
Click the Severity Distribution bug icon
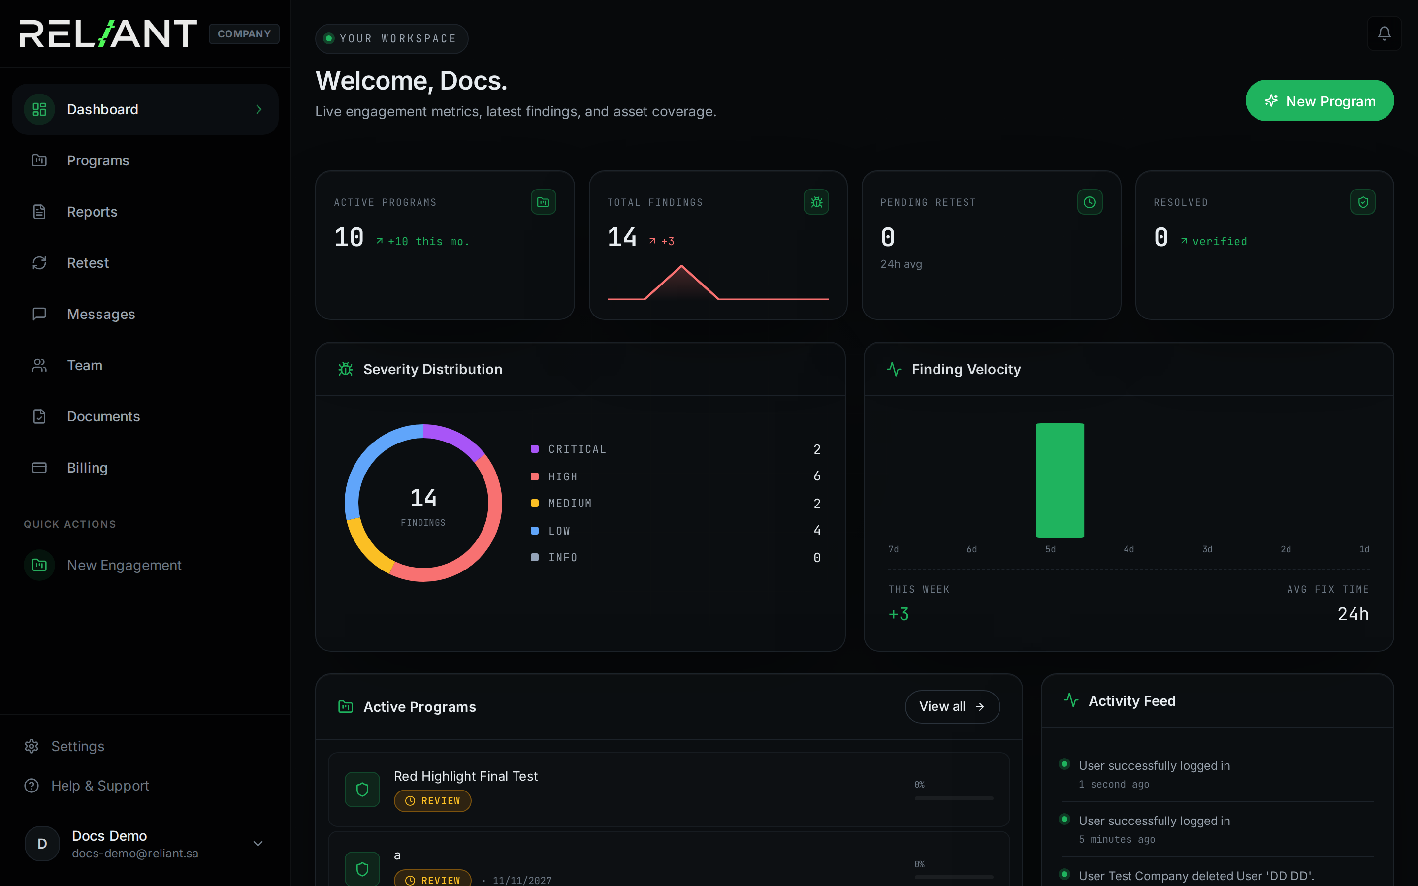coord(346,369)
